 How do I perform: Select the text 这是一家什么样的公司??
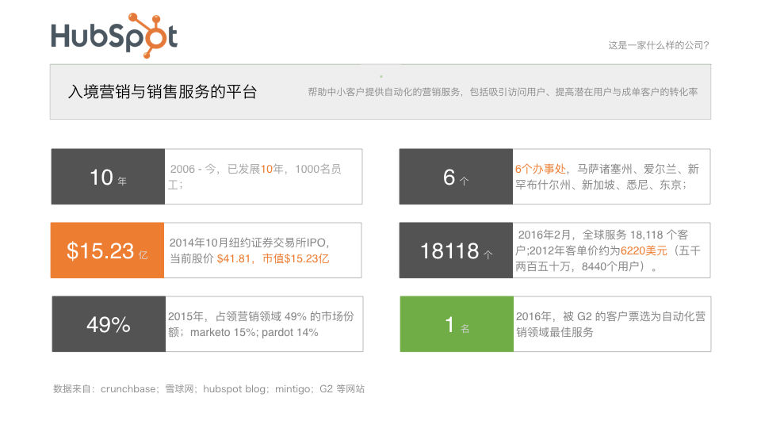659,45
